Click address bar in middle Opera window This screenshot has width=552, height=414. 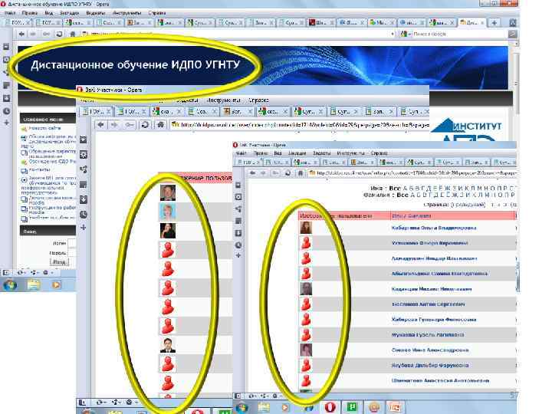pyautogui.click(x=300, y=125)
